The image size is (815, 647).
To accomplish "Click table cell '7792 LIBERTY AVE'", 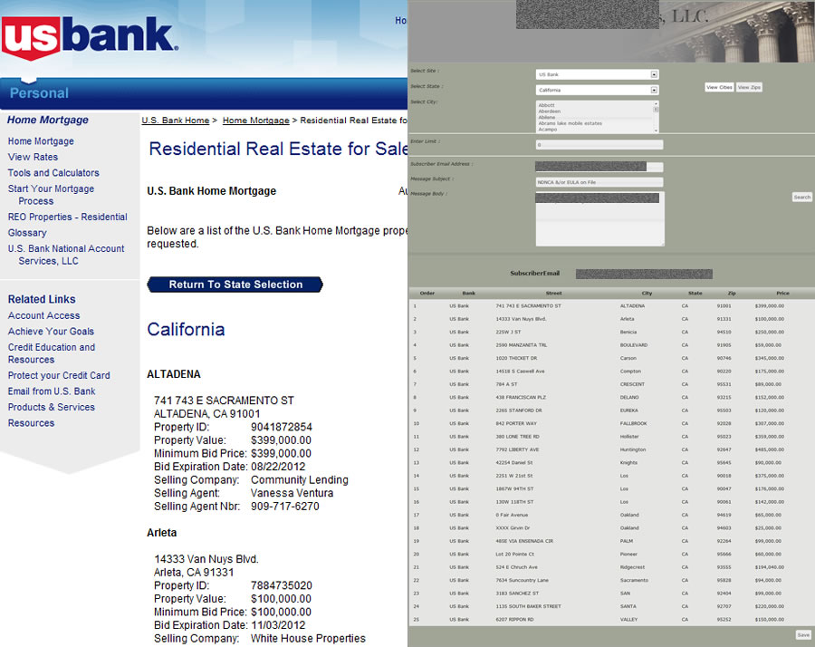I will pos(517,449).
